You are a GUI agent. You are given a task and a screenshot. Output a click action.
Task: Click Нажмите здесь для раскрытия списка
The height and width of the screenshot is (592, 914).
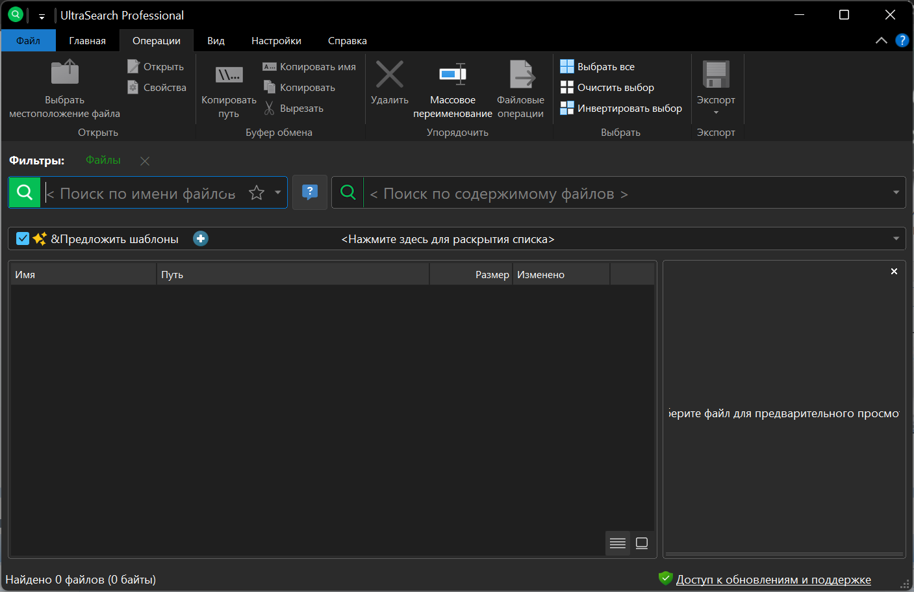tap(448, 239)
